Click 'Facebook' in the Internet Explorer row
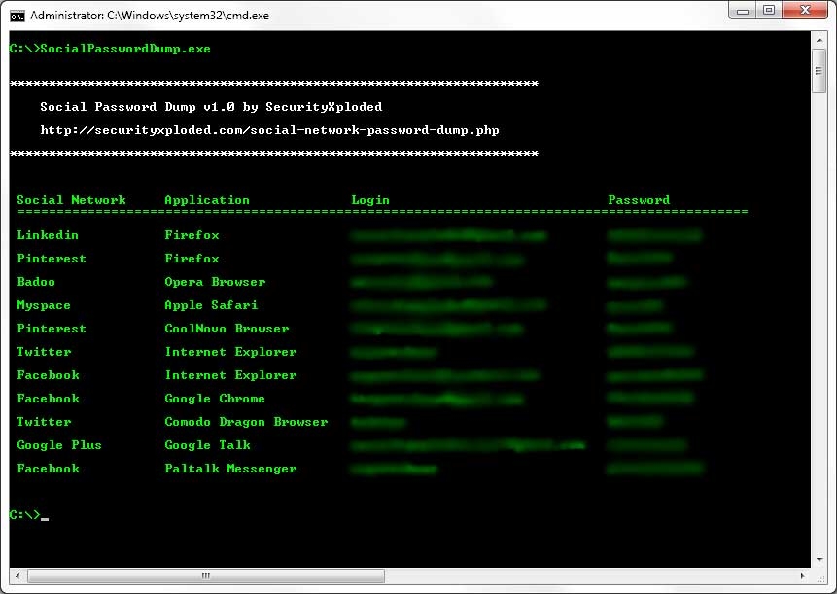 (48, 375)
